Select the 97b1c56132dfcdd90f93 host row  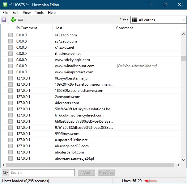91,128
